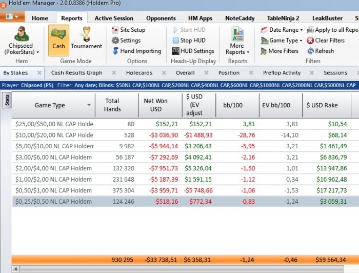Close the Holecards tab
This screenshot has height=273, width=359.
coord(164,73)
